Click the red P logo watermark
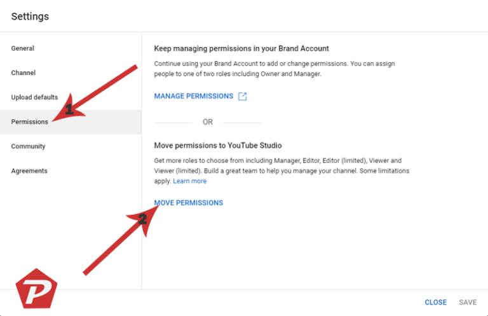The width and height of the screenshot is (488, 316). (x=35, y=296)
